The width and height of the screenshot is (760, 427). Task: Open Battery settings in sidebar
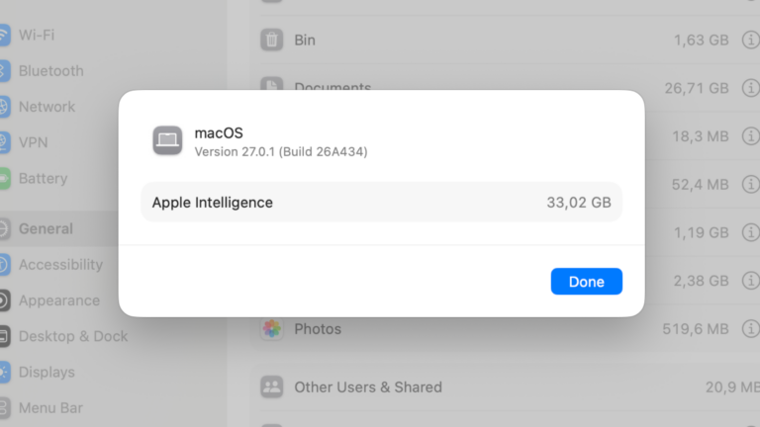tap(44, 178)
